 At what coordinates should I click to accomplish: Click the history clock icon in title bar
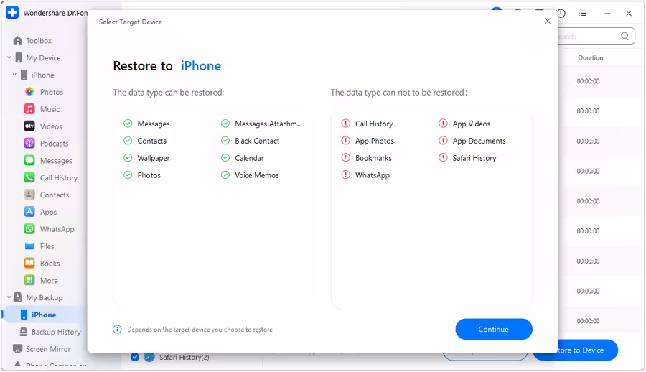click(561, 13)
